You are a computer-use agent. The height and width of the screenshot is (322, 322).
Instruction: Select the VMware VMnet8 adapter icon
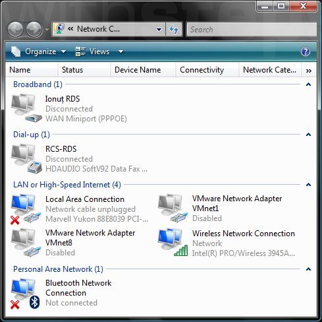pos(26,243)
